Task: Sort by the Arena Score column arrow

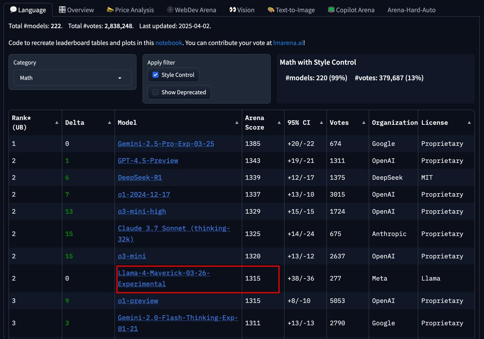Action: click(x=279, y=123)
